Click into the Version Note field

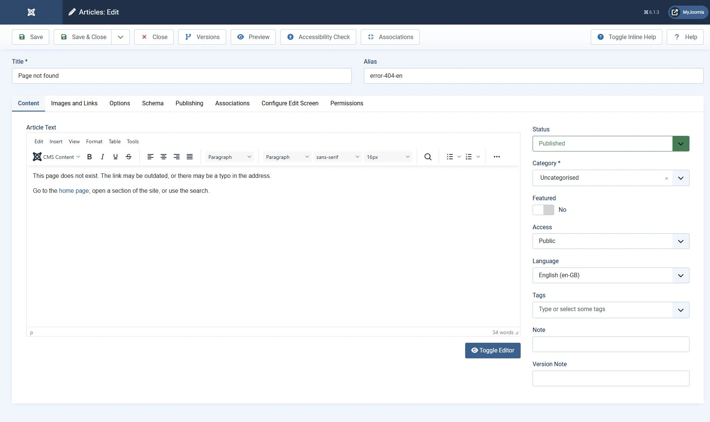click(611, 378)
